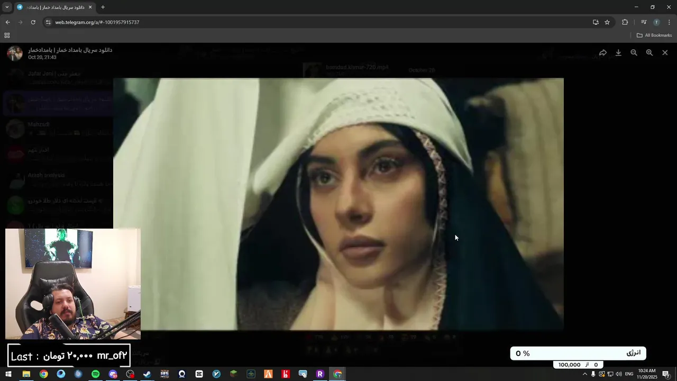Open the clock showing 10:24 AM
The image size is (677, 381).
click(647, 374)
